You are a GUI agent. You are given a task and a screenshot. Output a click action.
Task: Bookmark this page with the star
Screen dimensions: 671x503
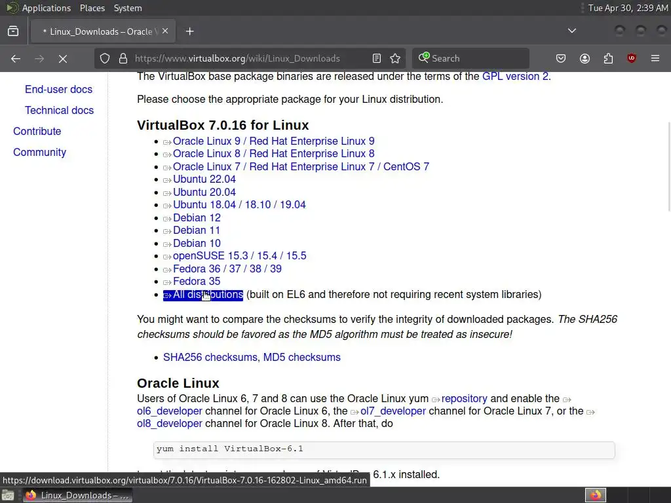pos(395,58)
